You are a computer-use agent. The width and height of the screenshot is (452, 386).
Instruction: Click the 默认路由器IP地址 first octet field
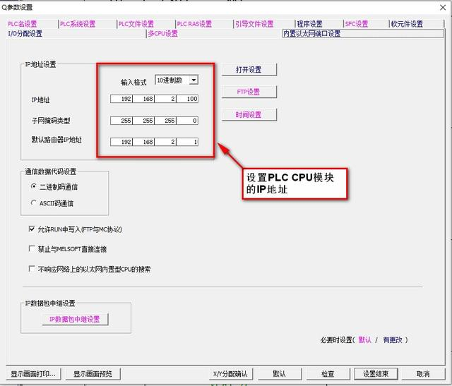click(x=121, y=142)
